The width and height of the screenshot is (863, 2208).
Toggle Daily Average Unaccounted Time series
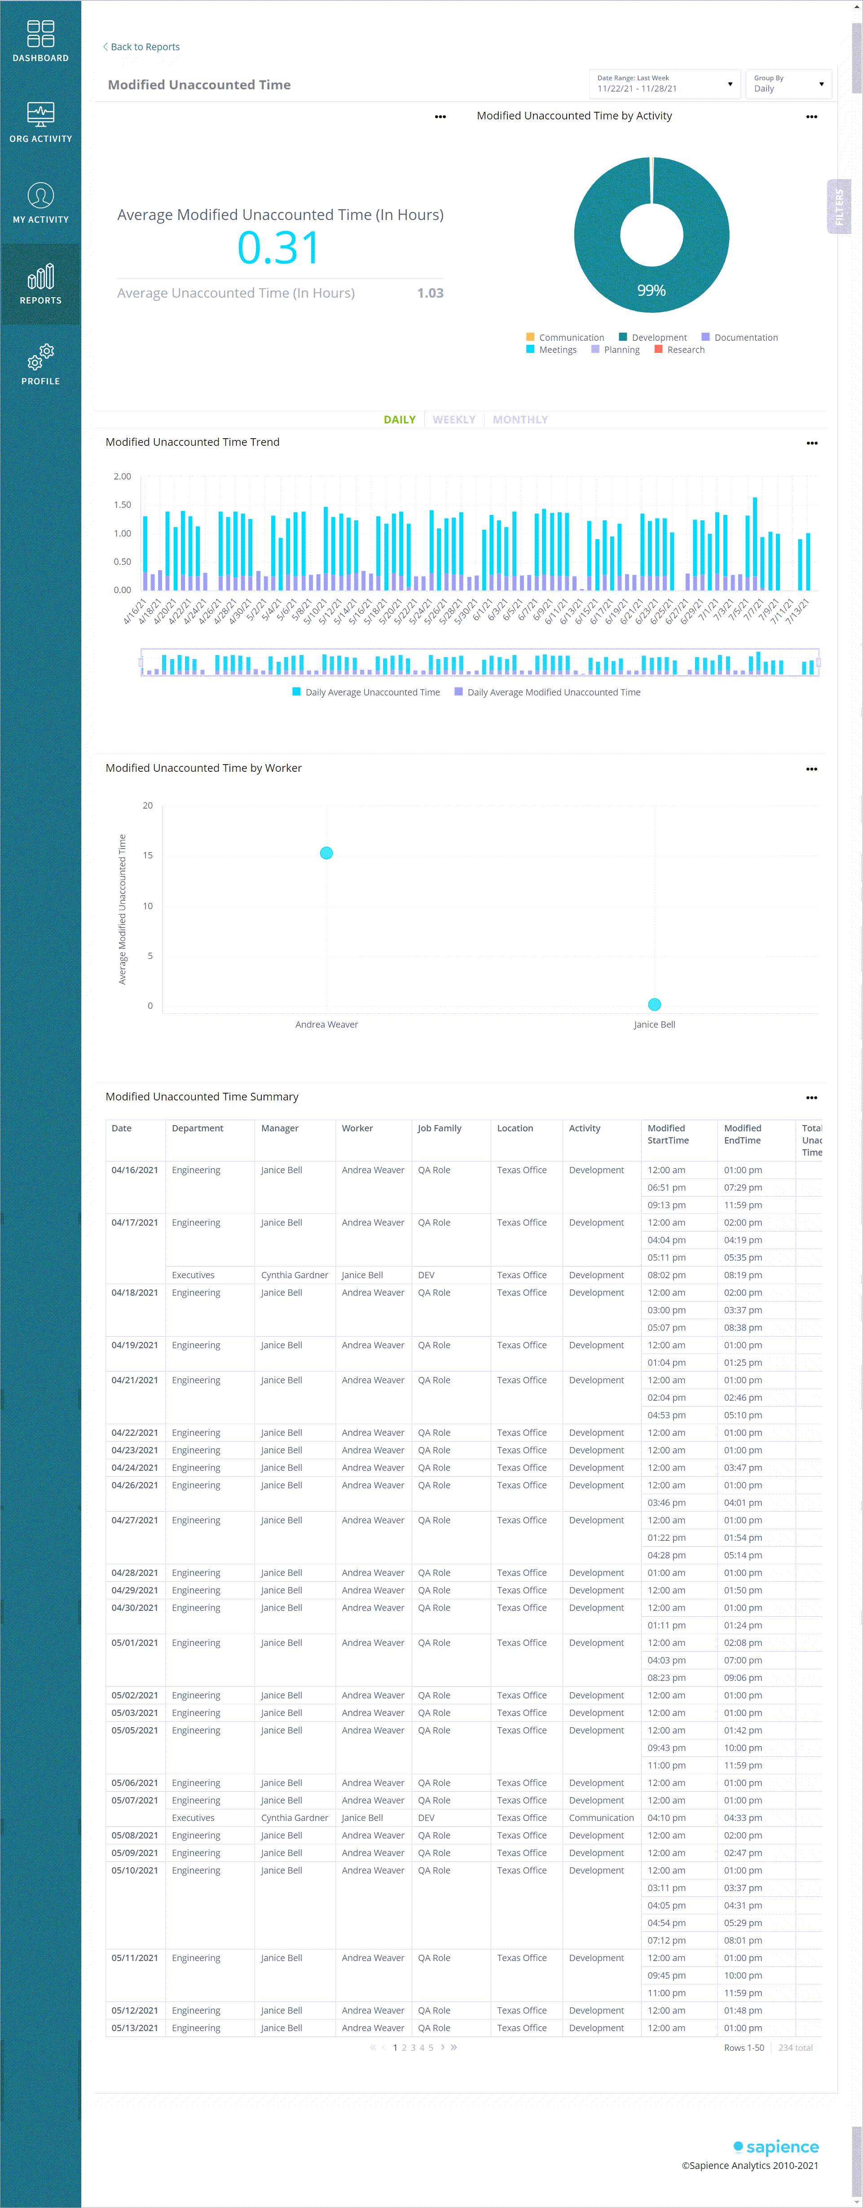coord(366,692)
